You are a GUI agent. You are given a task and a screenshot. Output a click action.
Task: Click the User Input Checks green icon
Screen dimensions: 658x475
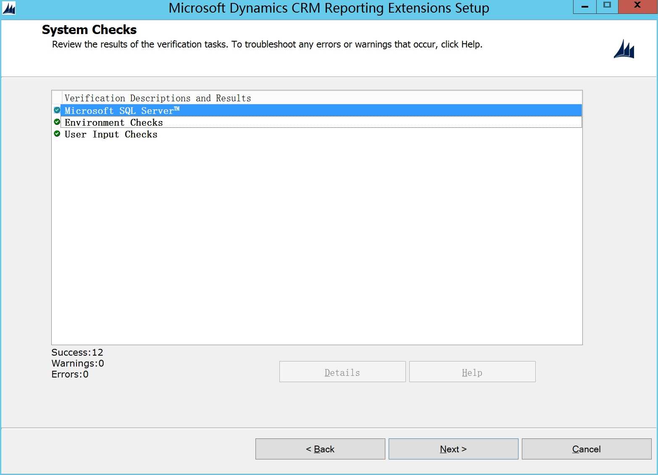(57, 134)
